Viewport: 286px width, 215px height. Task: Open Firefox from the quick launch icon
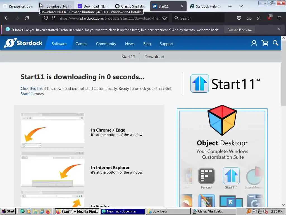pos(48,212)
